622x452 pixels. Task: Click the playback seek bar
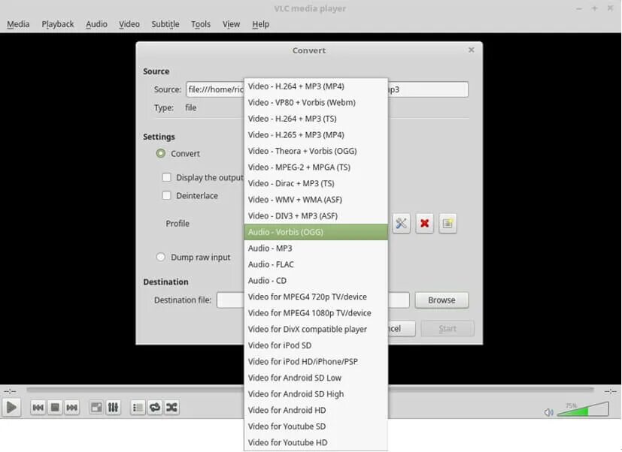pos(310,390)
